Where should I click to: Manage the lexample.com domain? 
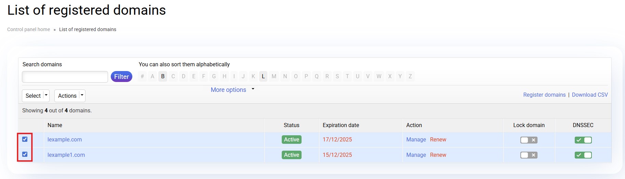click(x=416, y=139)
